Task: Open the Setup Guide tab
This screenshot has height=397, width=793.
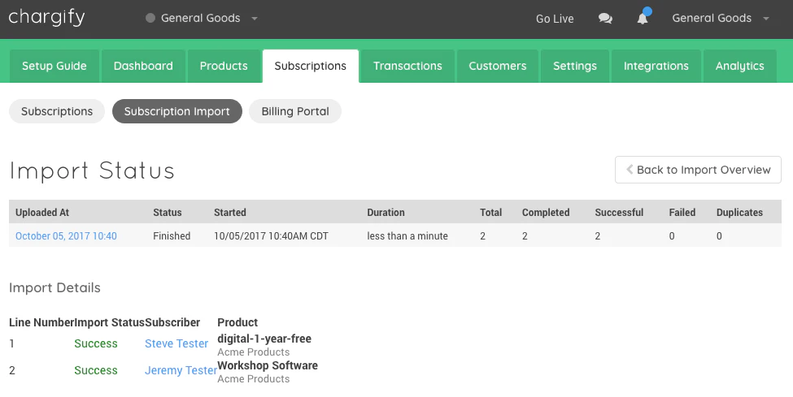Action: [x=54, y=66]
